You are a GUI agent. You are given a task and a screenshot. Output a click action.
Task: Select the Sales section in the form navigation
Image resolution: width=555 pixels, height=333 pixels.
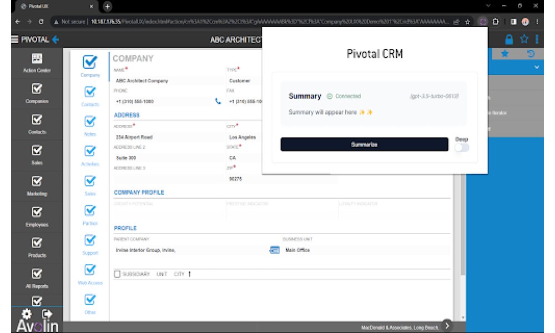[x=90, y=185]
